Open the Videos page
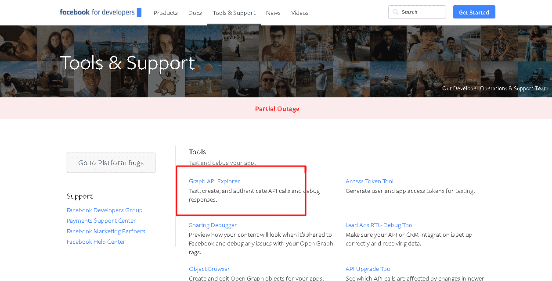The width and height of the screenshot is (552, 281). 299,13
